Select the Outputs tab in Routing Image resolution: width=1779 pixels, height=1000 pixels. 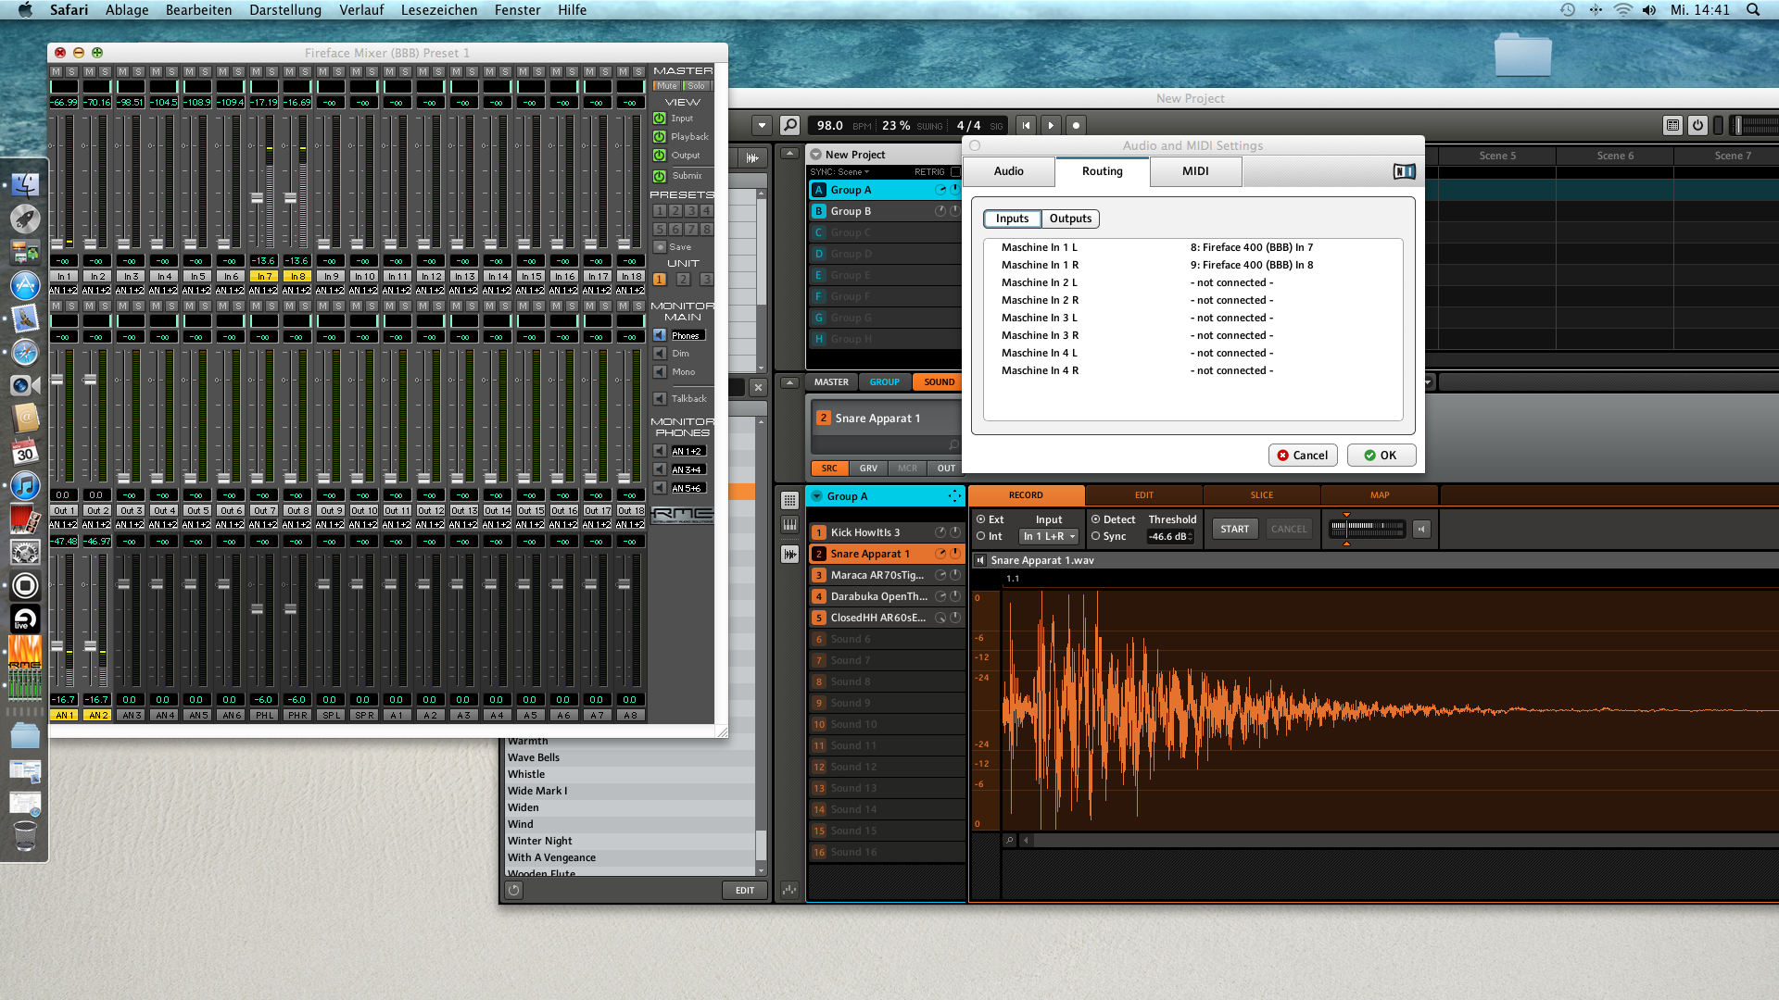(1070, 219)
